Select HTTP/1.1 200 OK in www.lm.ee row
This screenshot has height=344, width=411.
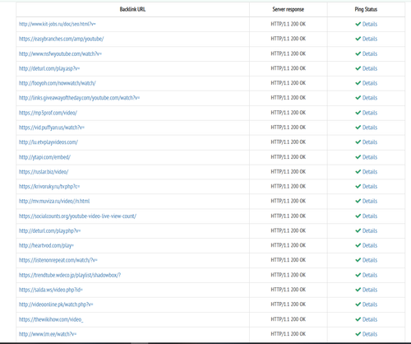pyautogui.click(x=289, y=334)
